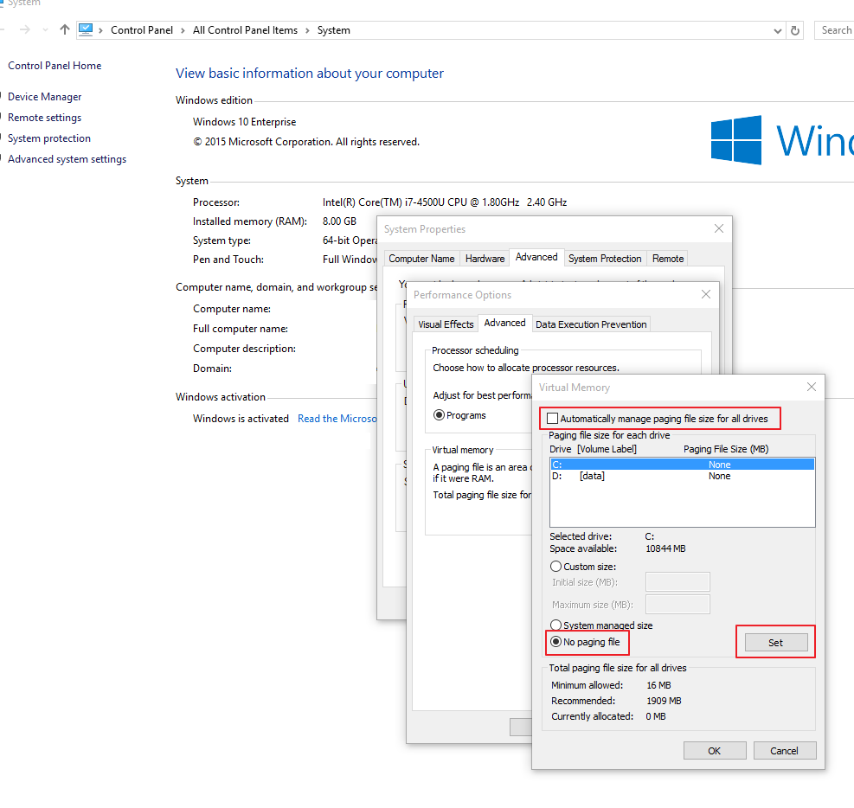The image size is (854, 808).
Task: Confirm with OK in Virtual Memory dialog
Action: (x=715, y=750)
